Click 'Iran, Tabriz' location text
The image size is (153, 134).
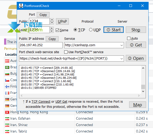click(19, 131)
